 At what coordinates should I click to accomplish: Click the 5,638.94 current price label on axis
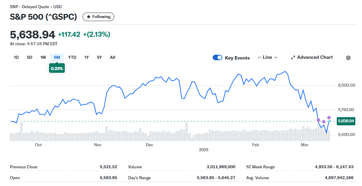[x=346, y=121]
